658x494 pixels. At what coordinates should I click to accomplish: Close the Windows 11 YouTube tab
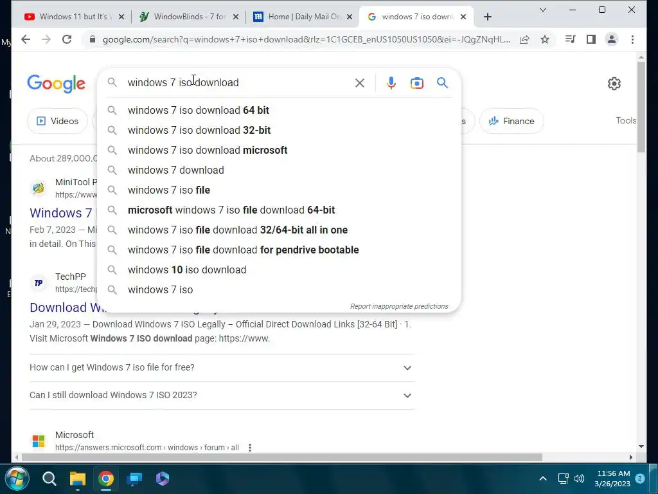coord(121,17)
